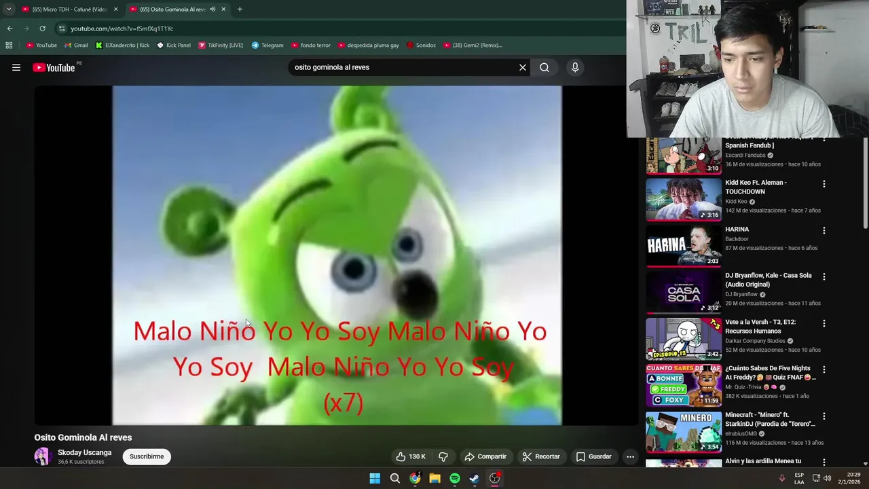
Task: Open the ElXandercito | Kick bookmark
Action: (x=122, y=46)
